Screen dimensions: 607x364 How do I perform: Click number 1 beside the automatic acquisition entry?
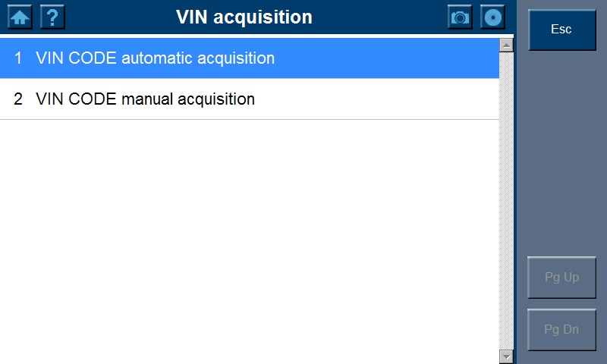pos(18,58)
